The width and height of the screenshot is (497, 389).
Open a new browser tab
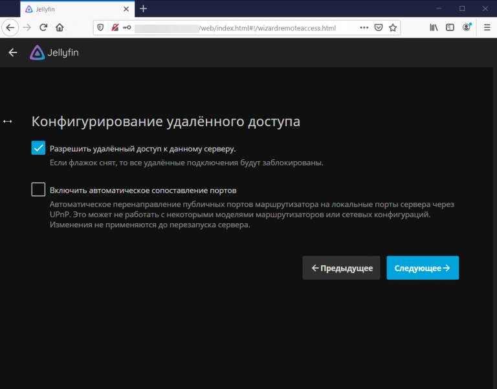[x=143, y=8]
